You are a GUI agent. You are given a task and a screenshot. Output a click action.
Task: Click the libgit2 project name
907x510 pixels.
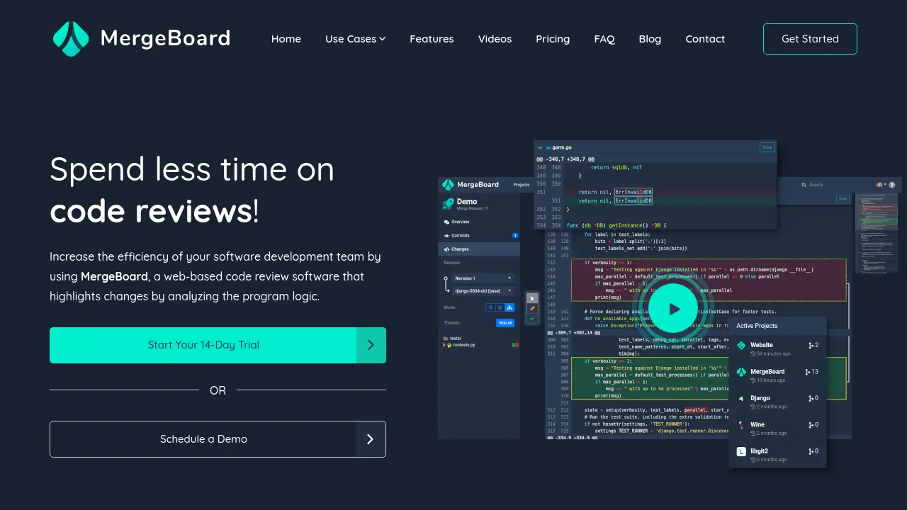(x=760, y=451)
